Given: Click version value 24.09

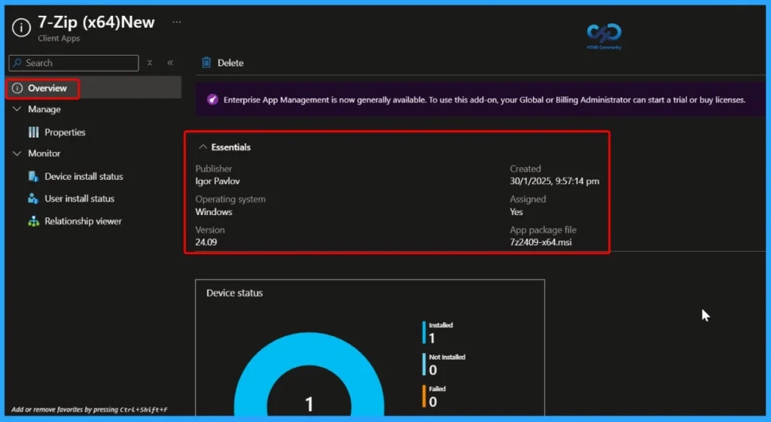Looking at the screenshot, I should point(206,241).
